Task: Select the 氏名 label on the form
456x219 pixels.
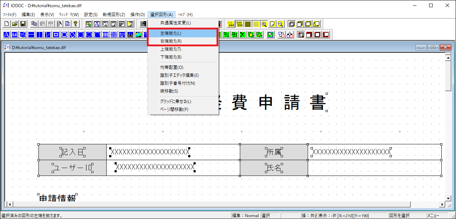Action: pyautogui.click(x=274, y=168)
